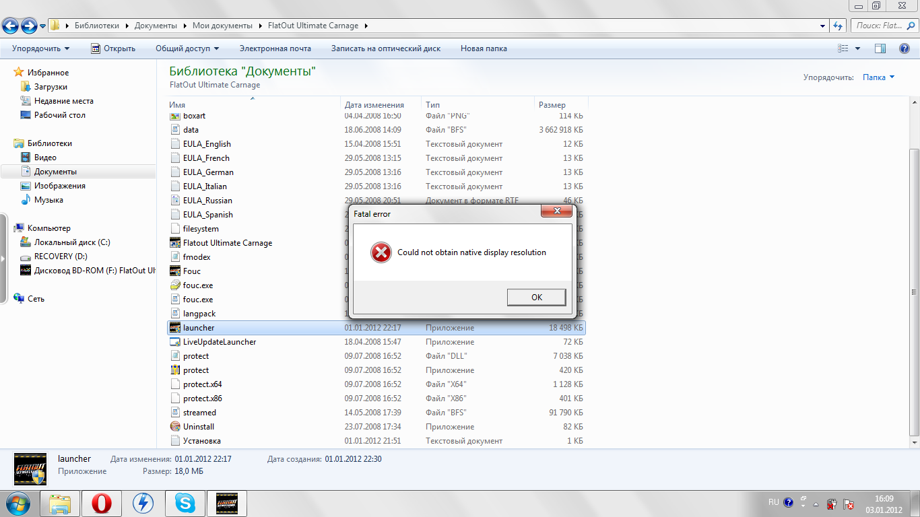The width and height of the screenshot is (920, 517).
Task: Select the streamed file name
Action: click(x=199, y=413)
